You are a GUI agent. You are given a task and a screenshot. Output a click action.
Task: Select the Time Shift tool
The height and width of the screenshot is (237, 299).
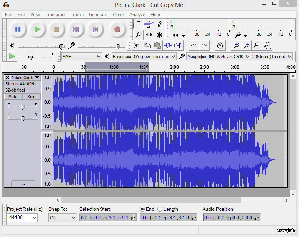(149, 35)
